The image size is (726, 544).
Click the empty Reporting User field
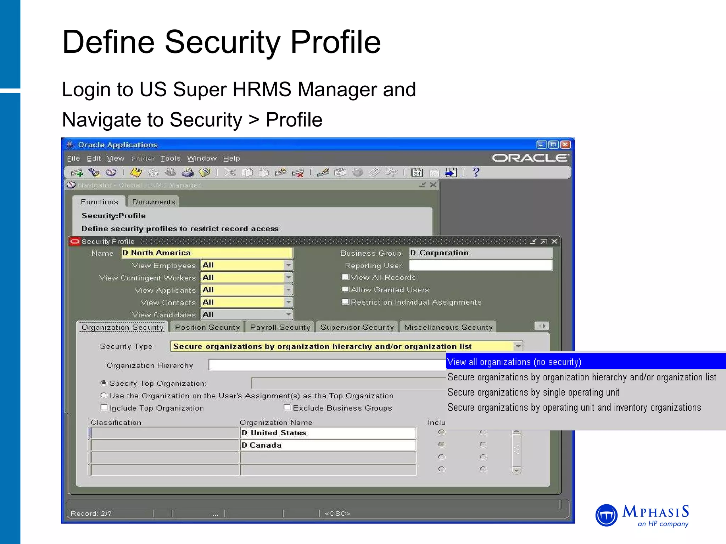(x=481, y=265)
